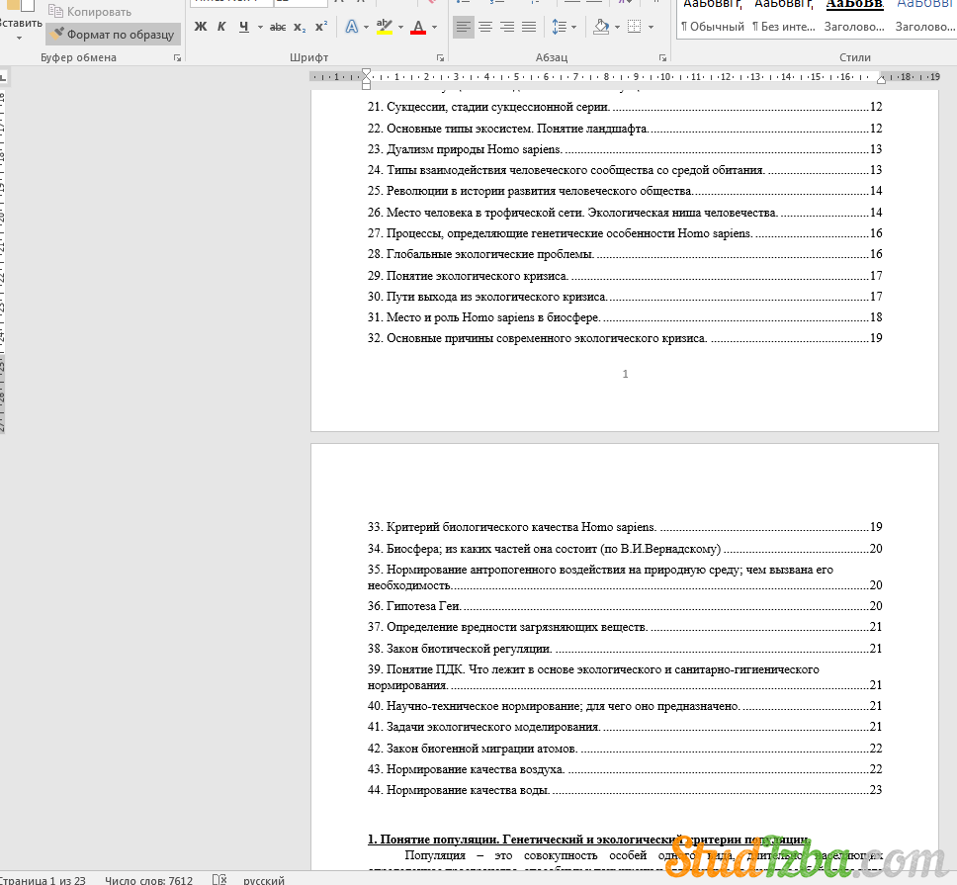The width and height of the screenshot is (957, 885).
Task: Follow TOC entry 28. Глобальные экологические проблемы
Action: point(625,254)
